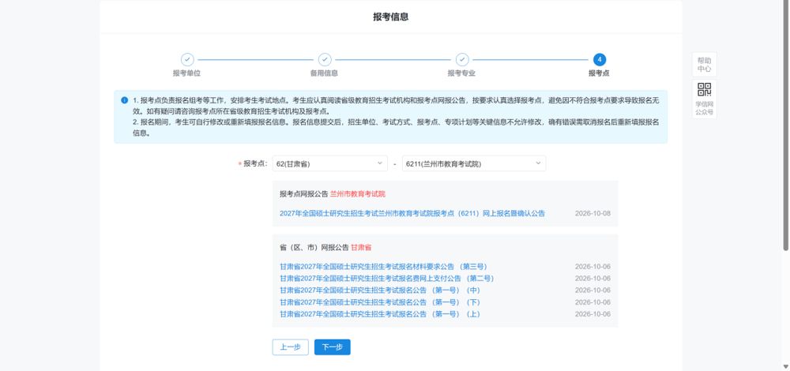The height and width of the screenshot is (371, 790).
Task: Click the 报考单位 step checkmark icon
Action: click(187, 59)
